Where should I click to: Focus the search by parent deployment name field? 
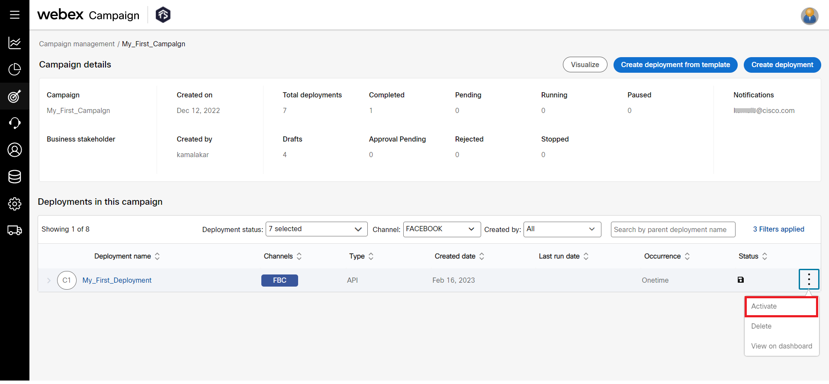(673, 229)
